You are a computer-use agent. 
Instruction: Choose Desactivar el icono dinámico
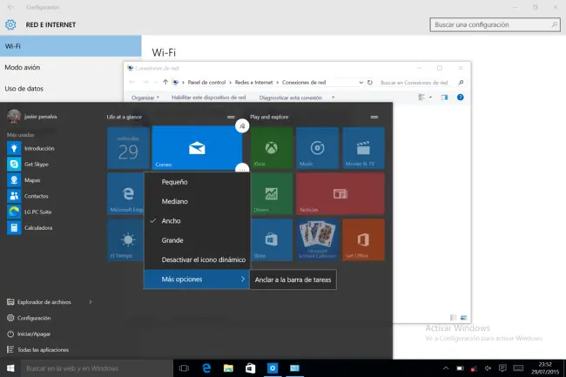tap(197, 259)
